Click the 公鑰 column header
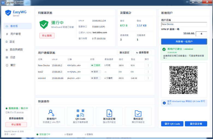Image resolution: width=213 pixels, height=139 pixels. click(70, 59)
